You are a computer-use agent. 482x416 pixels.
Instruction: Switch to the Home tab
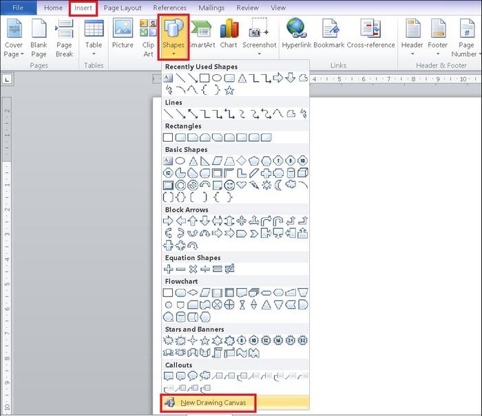click(53, 8)
